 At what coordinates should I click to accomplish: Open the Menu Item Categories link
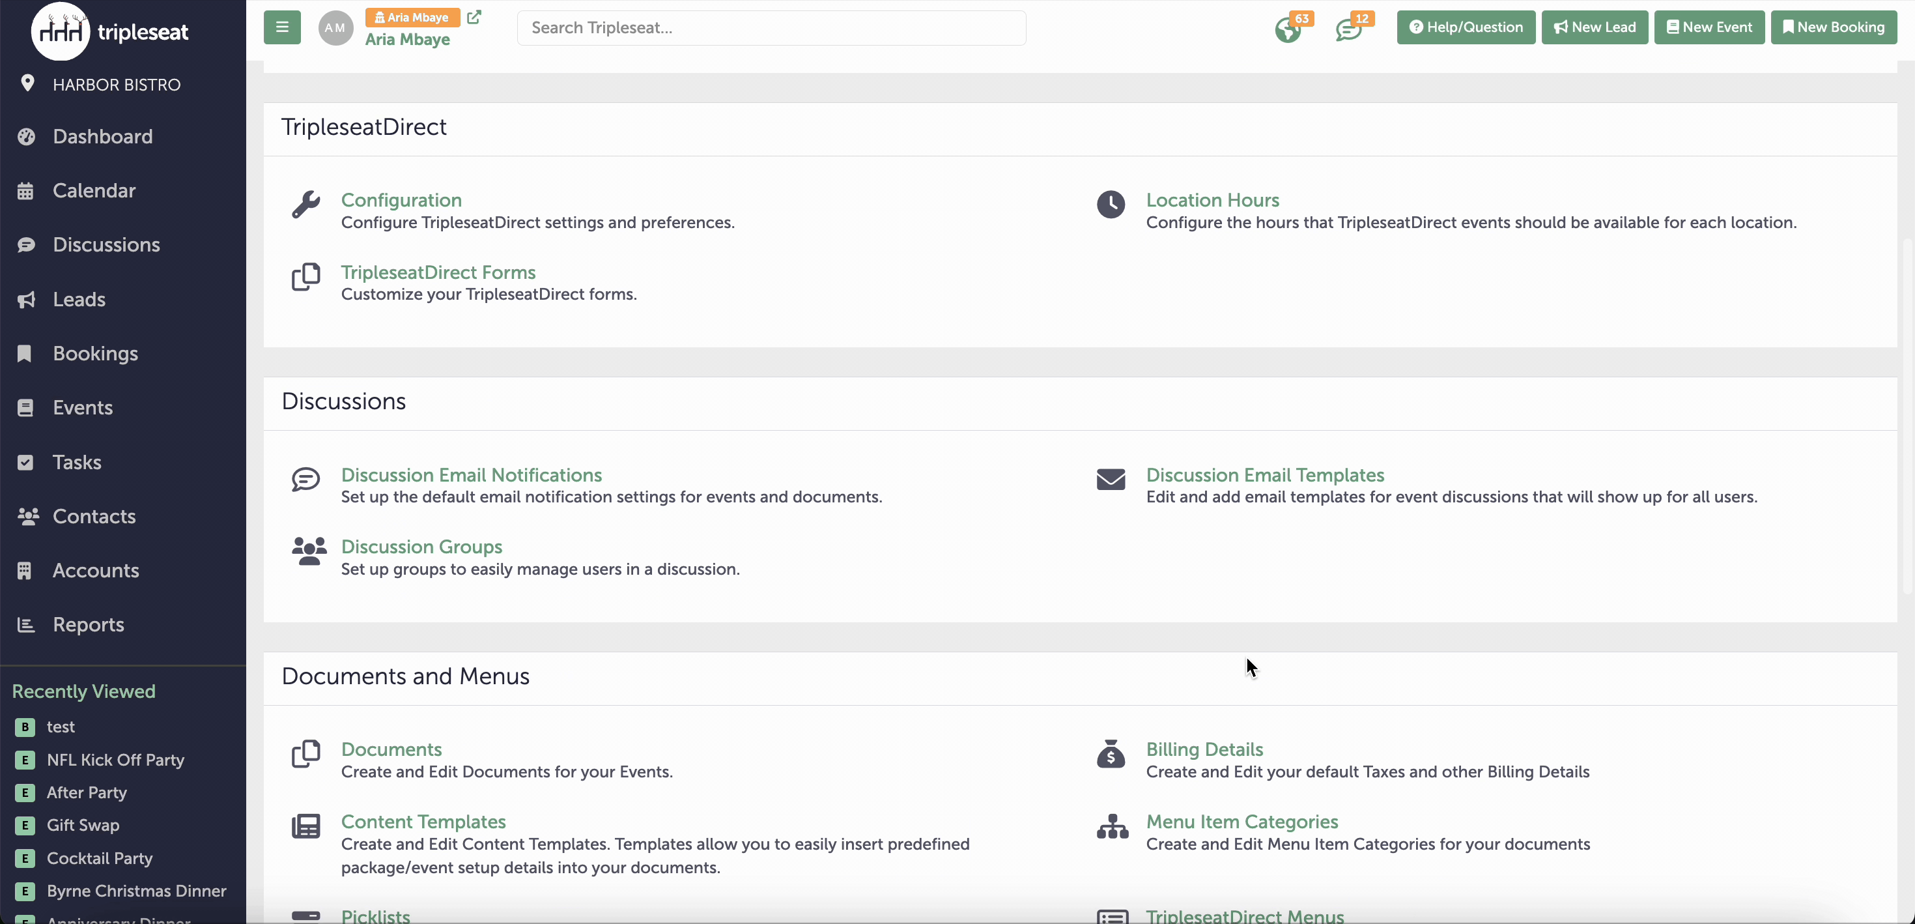tap(1241, 821)
